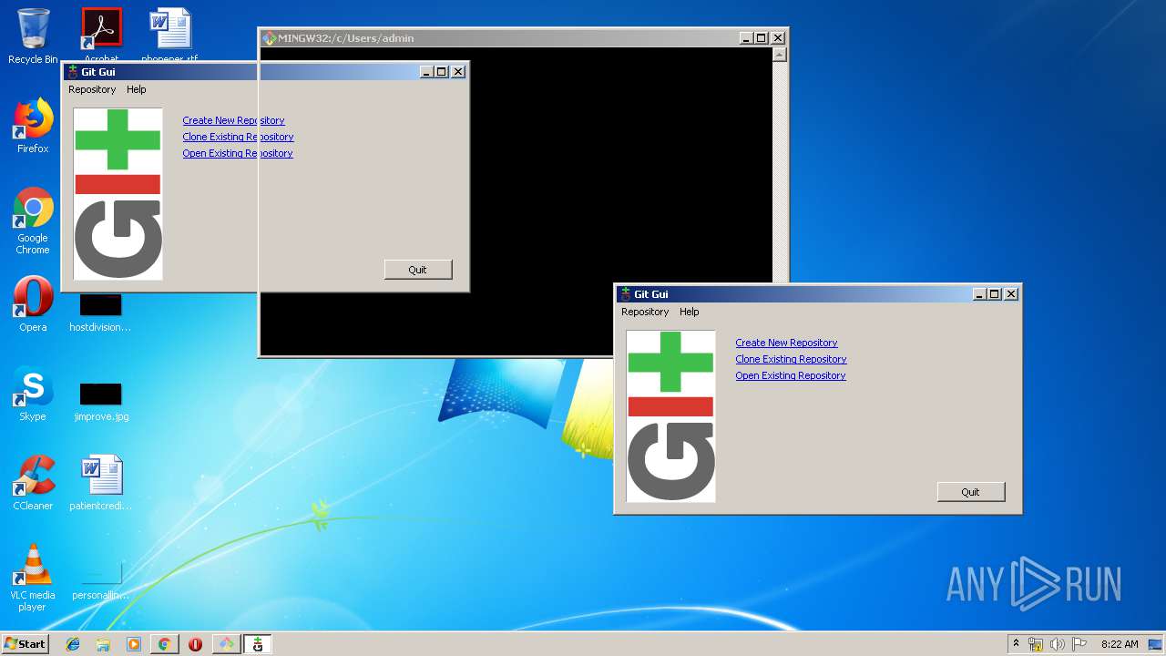Open Action Center flag tray icon
Screen dimensions: 1166x656
1079,644
